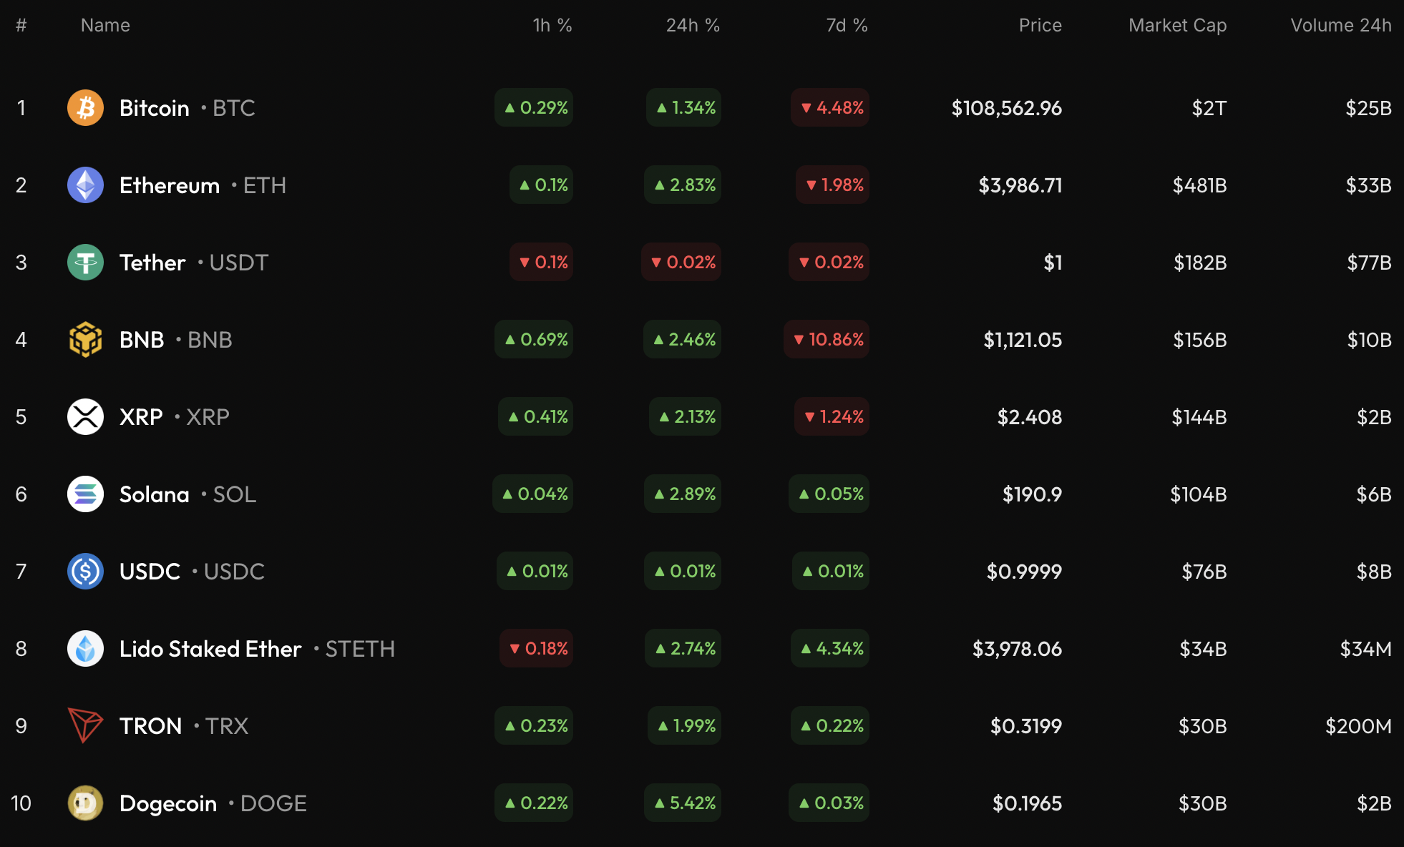Click the Tether coin logo
The image size is (1404, 847).
(85, 263)
